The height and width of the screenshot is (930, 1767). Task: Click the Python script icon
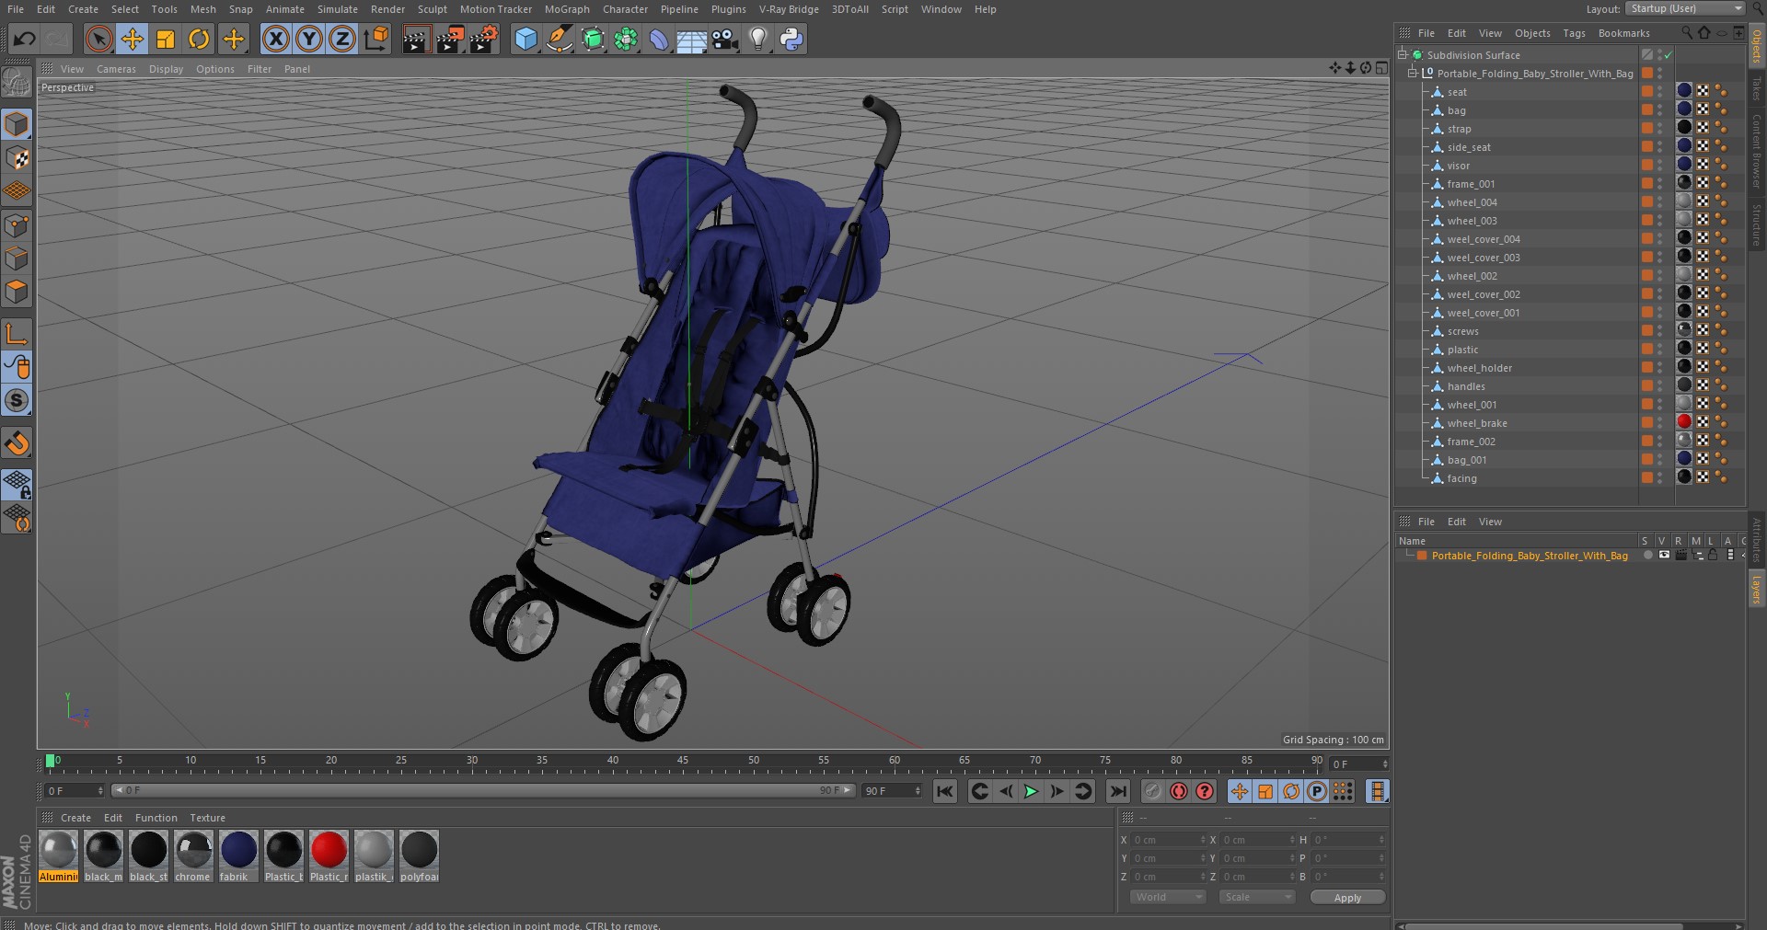pos(791,39)
